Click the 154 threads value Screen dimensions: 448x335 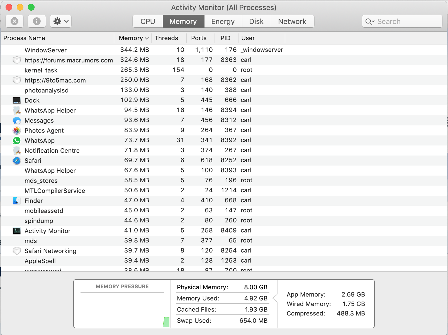click(x=178, y=70)
